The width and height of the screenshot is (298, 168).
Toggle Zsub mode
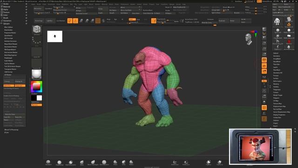coord(139,19)
